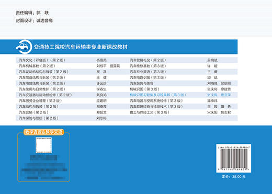Click the QR code square
The height and width of the screenshot is (194, 272).
(x=44, y=145)
